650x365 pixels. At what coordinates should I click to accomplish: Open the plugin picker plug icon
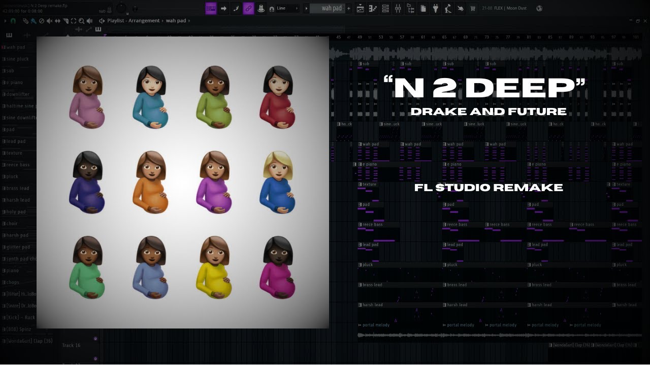click(435, 8)
